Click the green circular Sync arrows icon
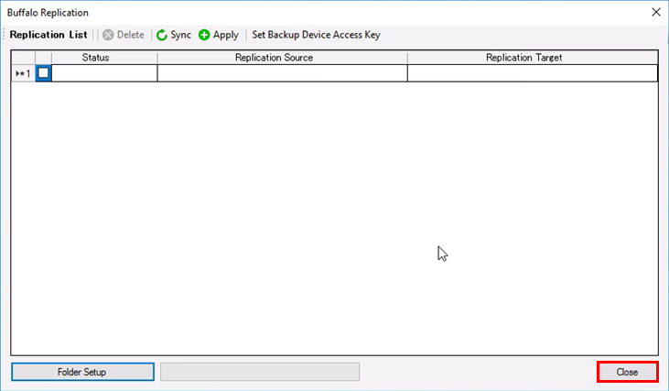Screen dimensions: 669x391 tap(162, 35)
